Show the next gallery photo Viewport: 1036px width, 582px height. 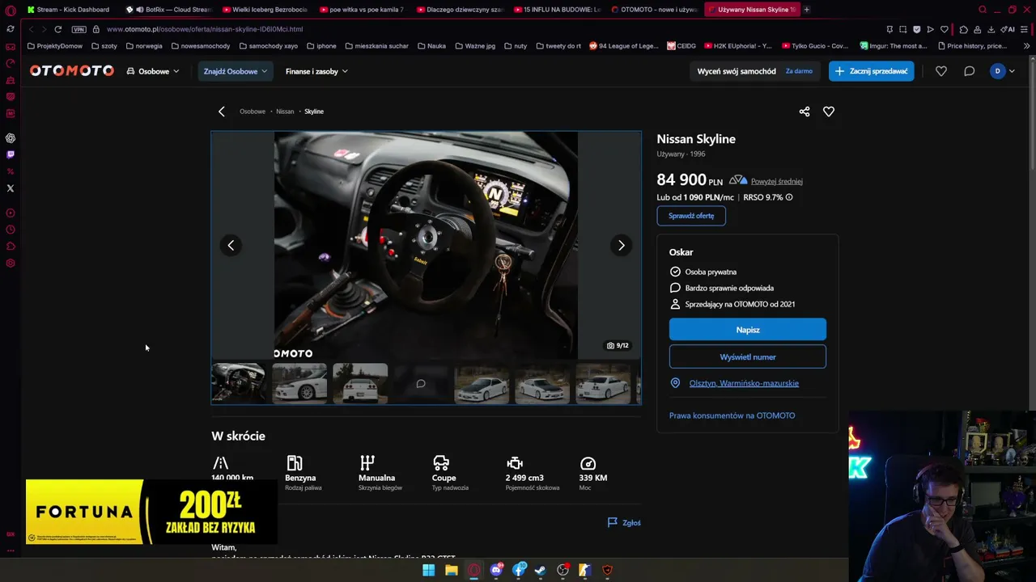[x=621, y=245]
